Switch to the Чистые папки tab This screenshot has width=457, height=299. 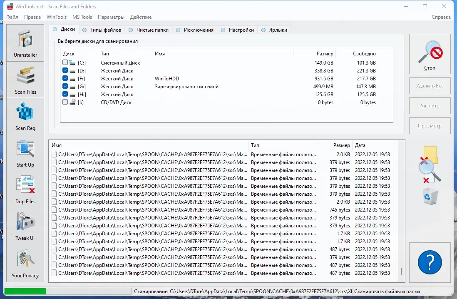coord(149,30)
